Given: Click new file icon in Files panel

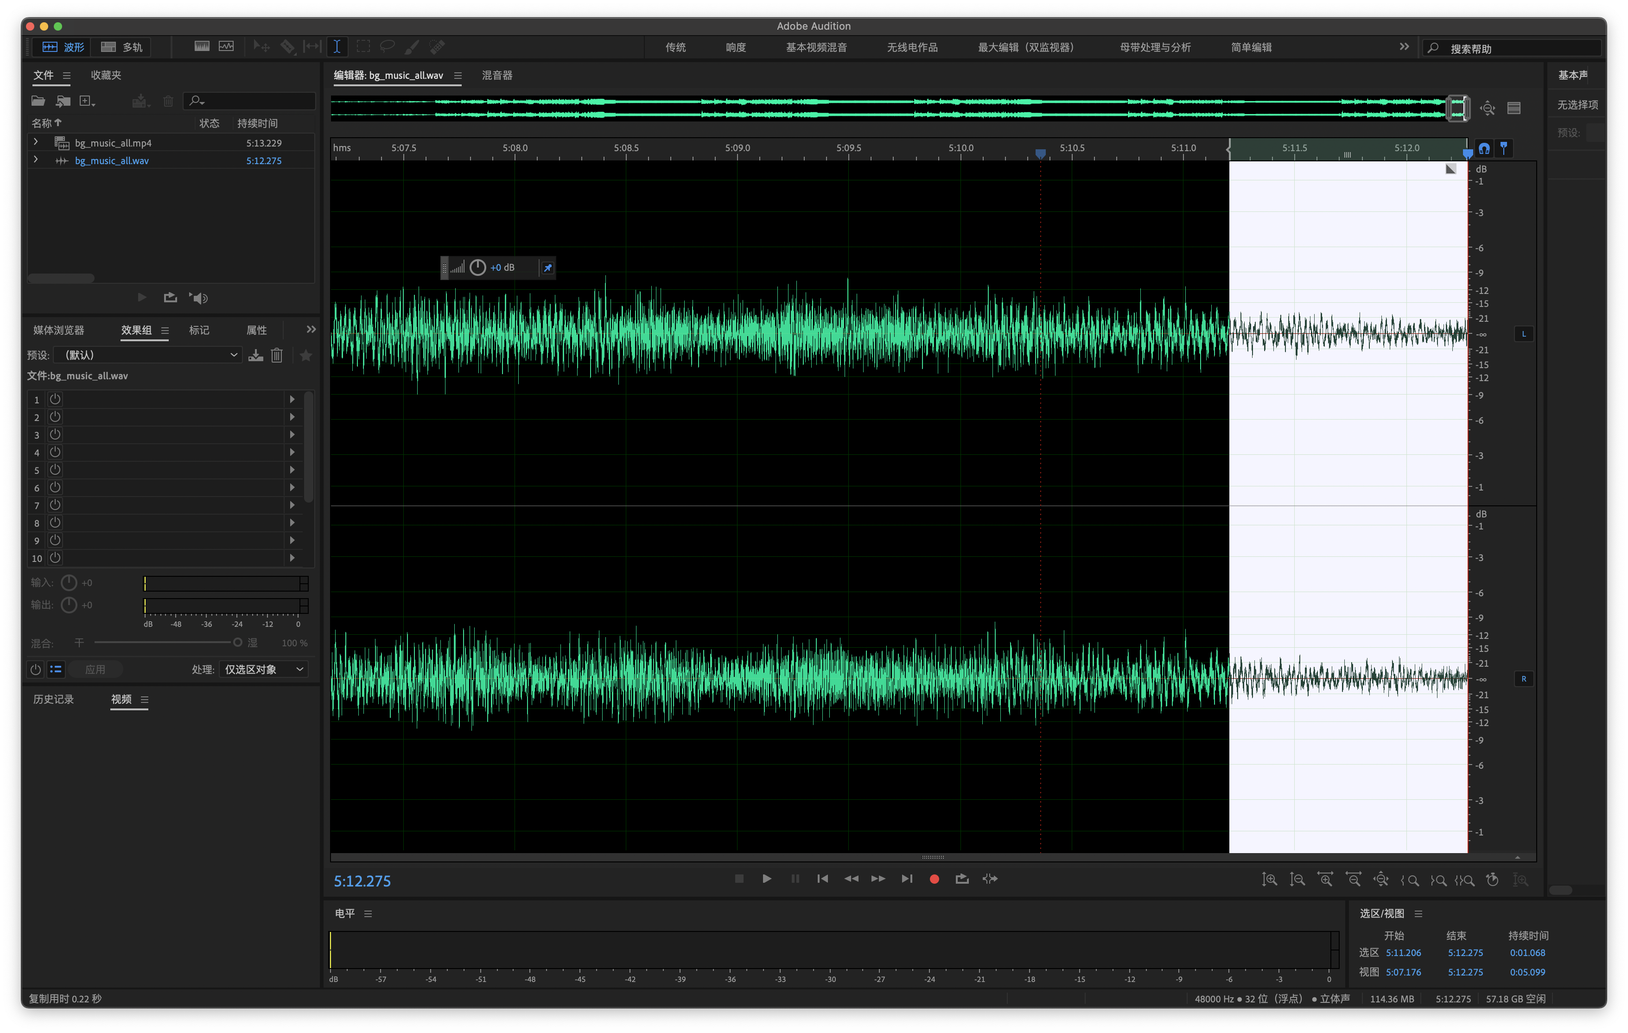Looking at the screenshot, I should tap(87, 101).
